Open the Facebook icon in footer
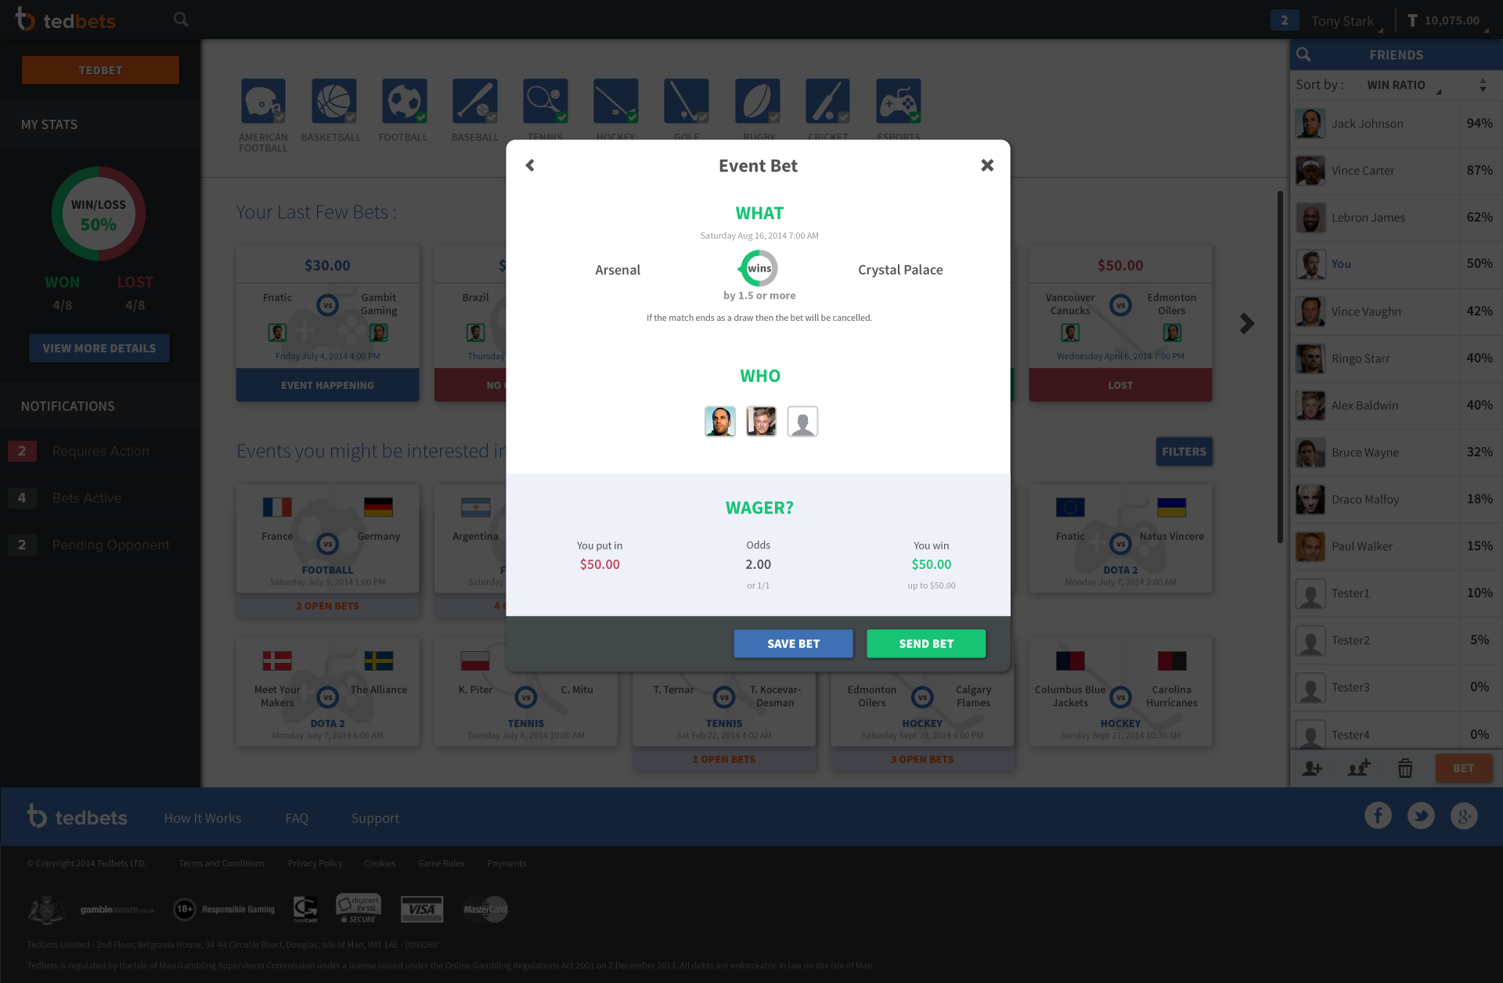Screen dimensions: 1503x983 (x=1378, y=816)
